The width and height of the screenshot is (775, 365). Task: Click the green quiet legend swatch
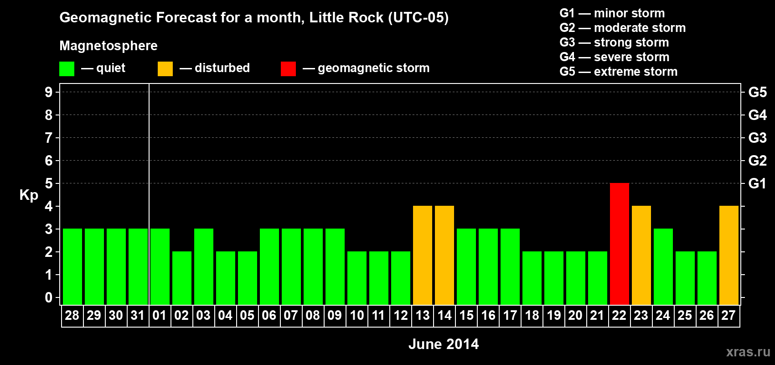tap(67, 69)
